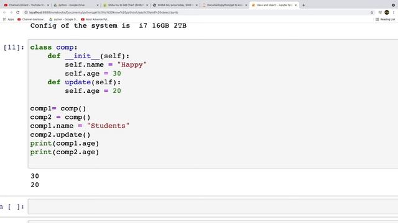Close the class and object Jupyter tab

pyautogui.click(x=296, y=5)
